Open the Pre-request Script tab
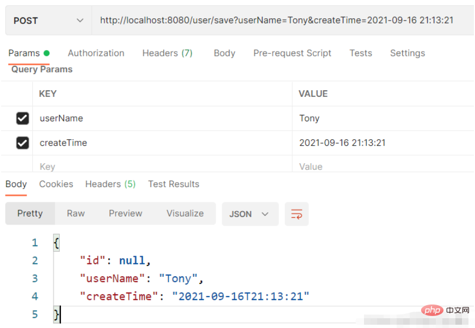 (x=292, y=53)
